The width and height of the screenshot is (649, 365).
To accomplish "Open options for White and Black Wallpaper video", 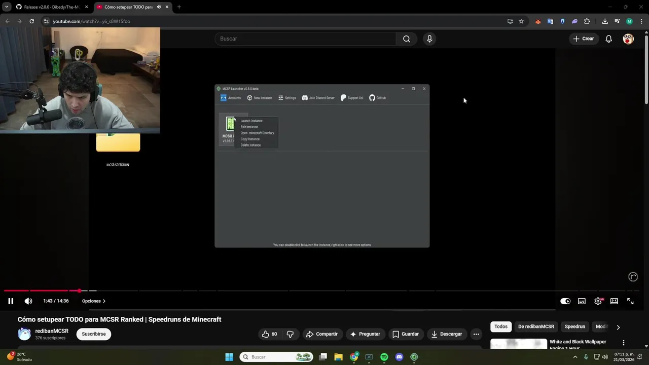I will click(x=624, y=343).
